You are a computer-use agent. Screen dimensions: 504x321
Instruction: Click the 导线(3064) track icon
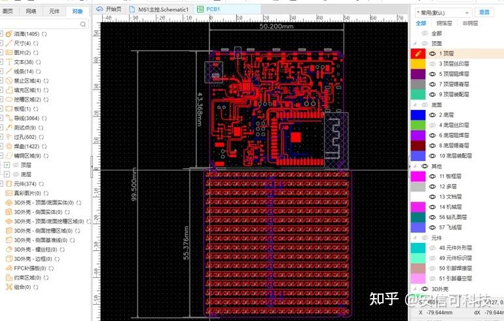pos(9,118)
